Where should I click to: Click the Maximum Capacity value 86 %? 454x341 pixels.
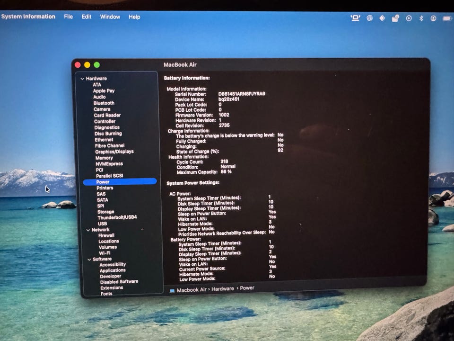coord(226,171)
